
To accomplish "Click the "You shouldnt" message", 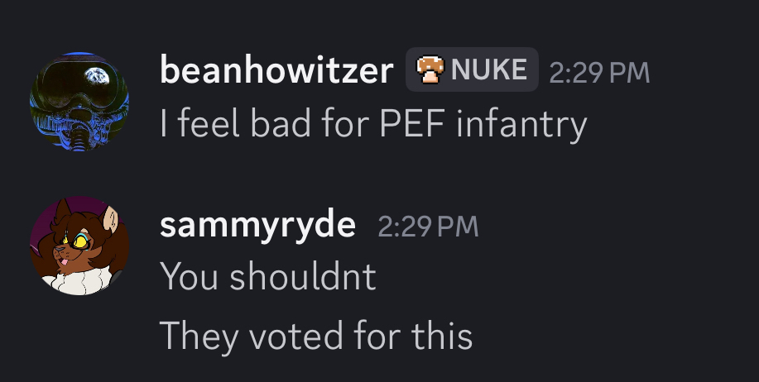I will coord(267,277).
